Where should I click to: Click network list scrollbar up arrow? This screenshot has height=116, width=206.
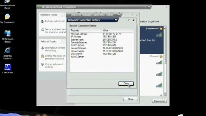tap(165, 28)
